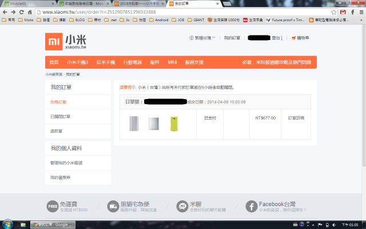Bookmark page with the star icon
Screen dimensions: 366x229
point(334,12)
